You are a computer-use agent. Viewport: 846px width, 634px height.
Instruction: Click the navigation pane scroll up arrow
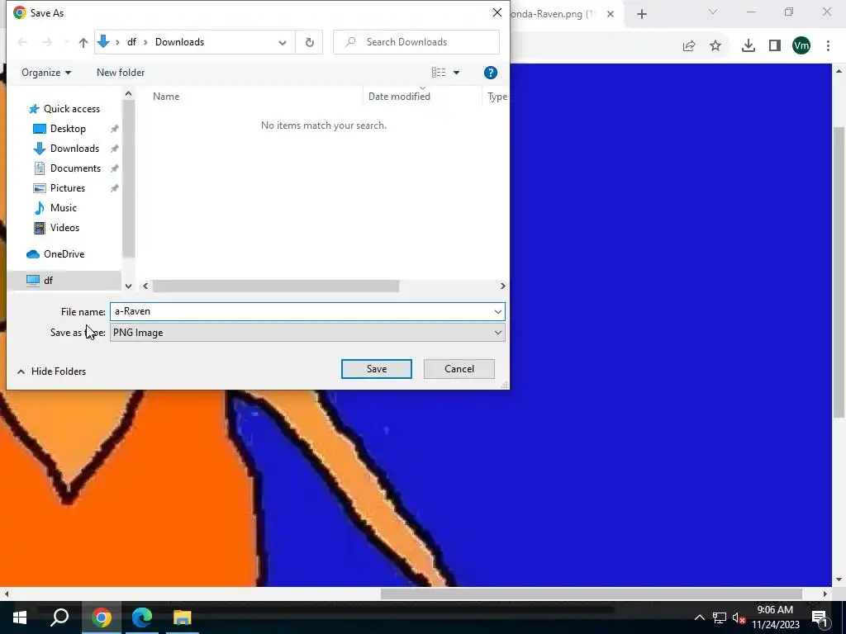click(128, 94)
